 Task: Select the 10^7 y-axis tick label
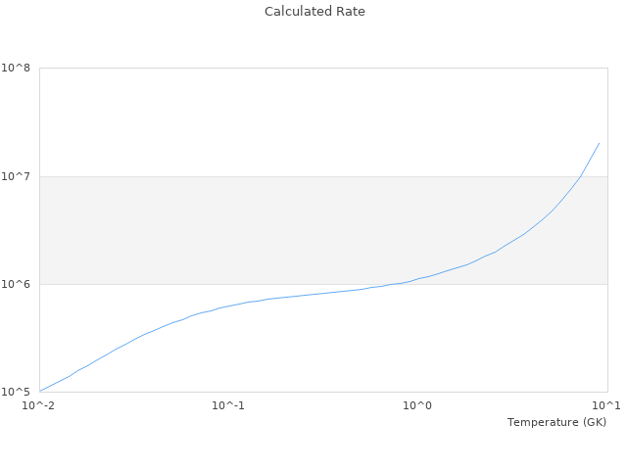16,176
